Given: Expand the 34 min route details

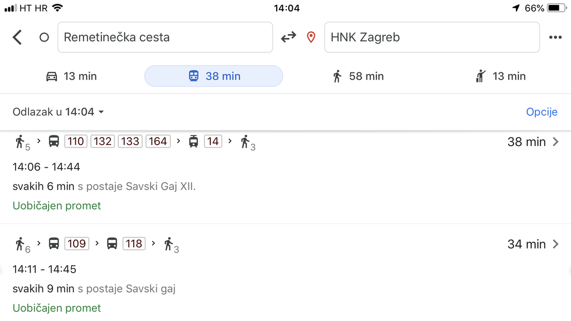Looking at the screenshot, I should [x=555, y=244].
